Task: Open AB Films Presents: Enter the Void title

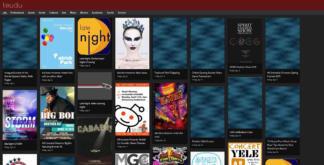Action: click(168, 135)
